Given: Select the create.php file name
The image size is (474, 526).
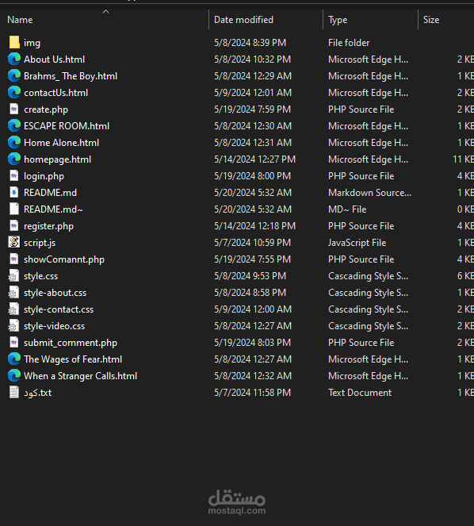Looking at the screenshot, I should tap(46, 109).
